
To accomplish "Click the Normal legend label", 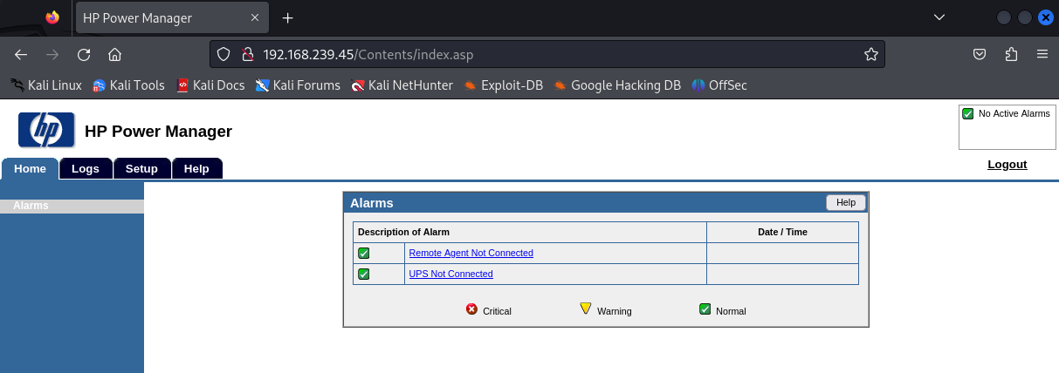I will (731, 311).
